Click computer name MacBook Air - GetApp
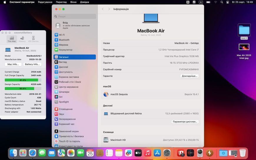Viewport: 256px width, 160px height. point(187,43)
